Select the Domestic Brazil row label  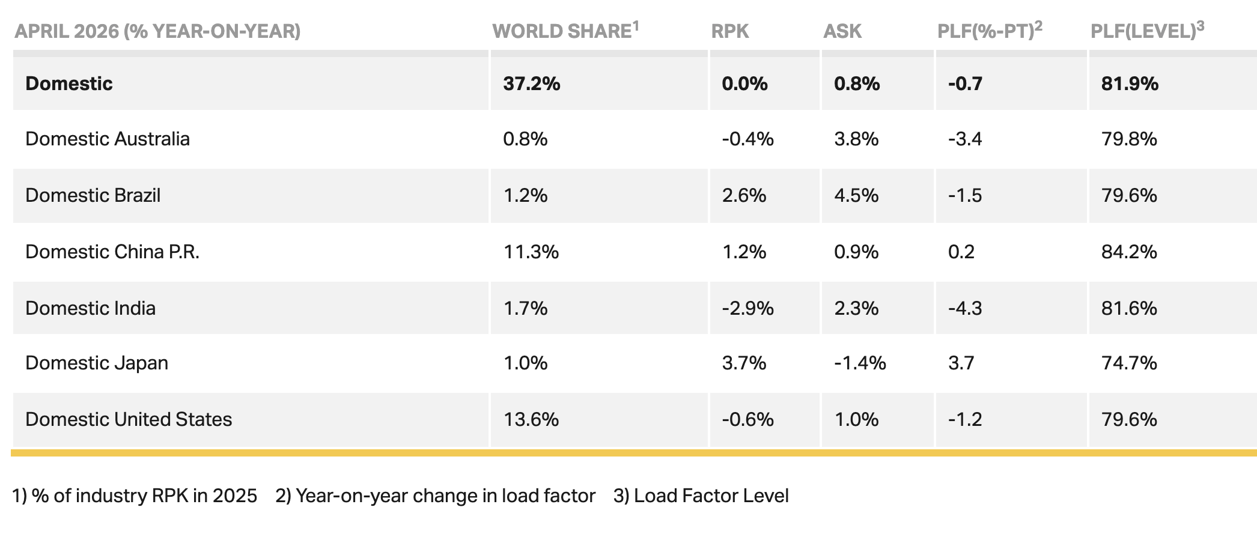[93, 196]
